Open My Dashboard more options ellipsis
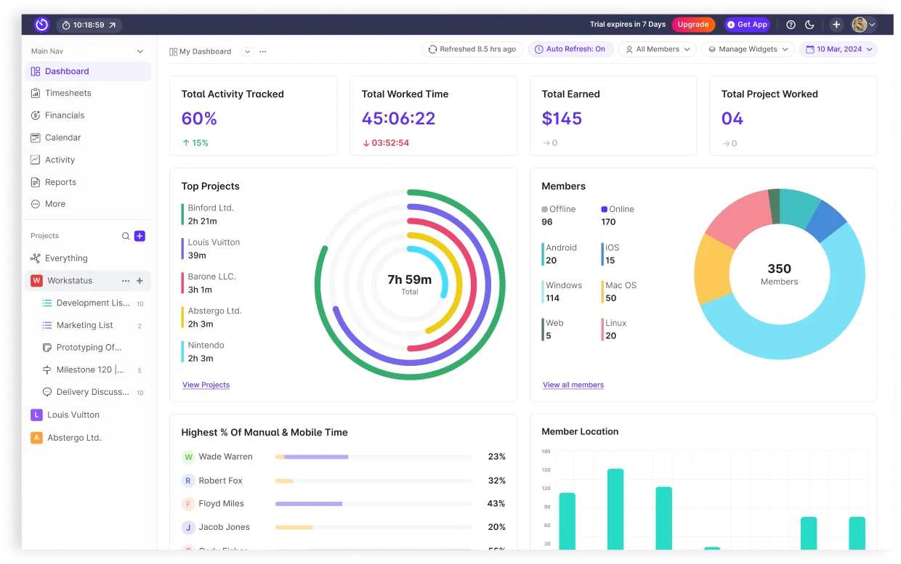Screen dimensions: 901x564 pos(263,52)
